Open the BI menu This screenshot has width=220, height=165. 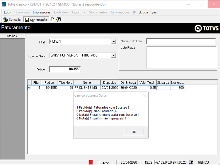pos(134,12)
